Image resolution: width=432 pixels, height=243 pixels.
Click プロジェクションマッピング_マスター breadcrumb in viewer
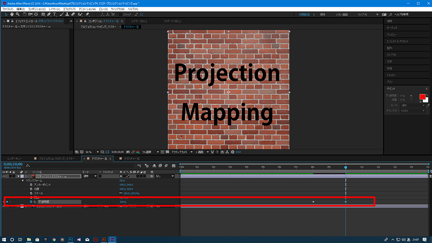pos(98,27)
